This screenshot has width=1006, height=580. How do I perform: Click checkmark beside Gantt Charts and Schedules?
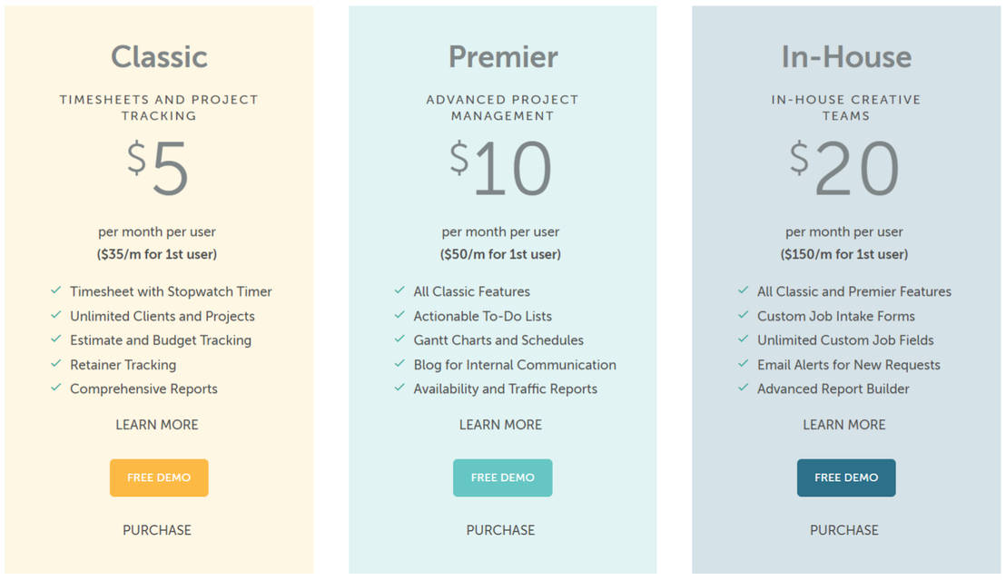[x=399, y=339]
